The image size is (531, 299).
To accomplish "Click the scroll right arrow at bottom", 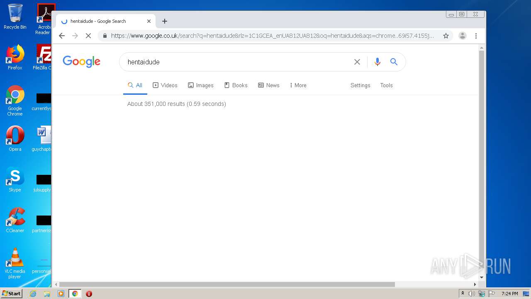I will pos(475,284).
